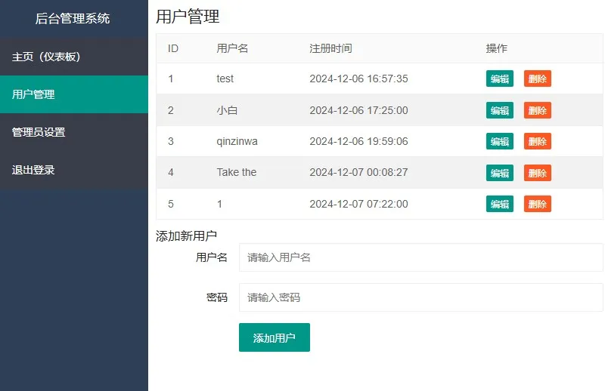
Task: Click the 注册时间 column header
Action: pos(330,48)
